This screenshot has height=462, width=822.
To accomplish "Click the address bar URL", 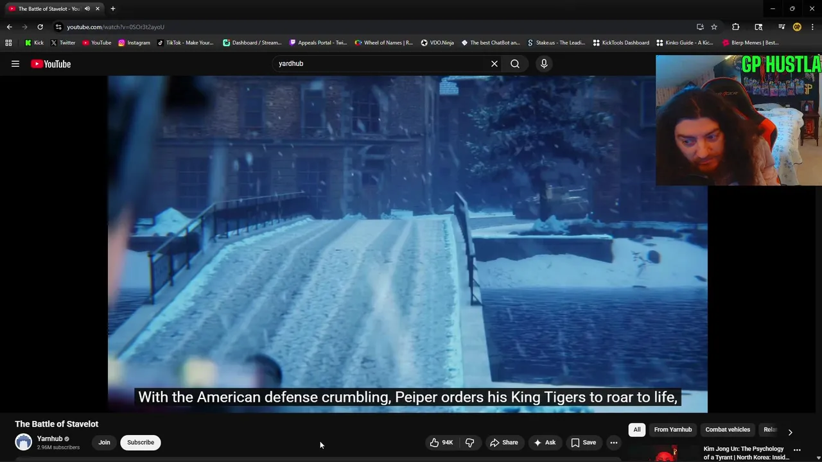I will pyautogui.click(x=116, y=27).
